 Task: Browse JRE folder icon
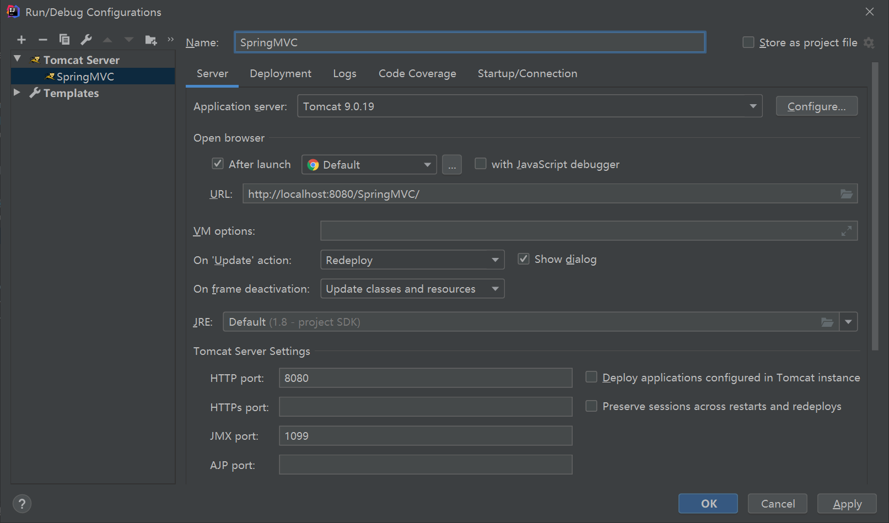(827, 322)
